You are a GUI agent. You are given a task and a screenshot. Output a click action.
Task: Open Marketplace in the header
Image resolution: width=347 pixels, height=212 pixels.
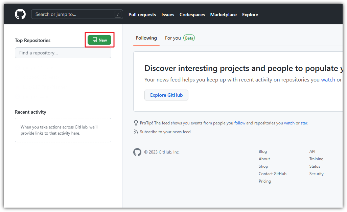(224, 15)
